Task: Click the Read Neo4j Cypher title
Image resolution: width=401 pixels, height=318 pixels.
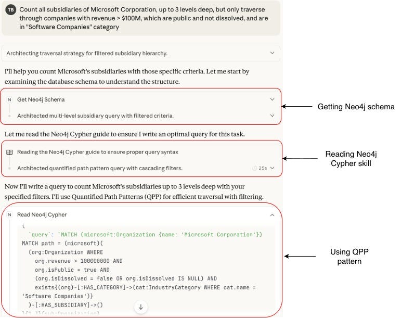Action: (x=42, y=214)
